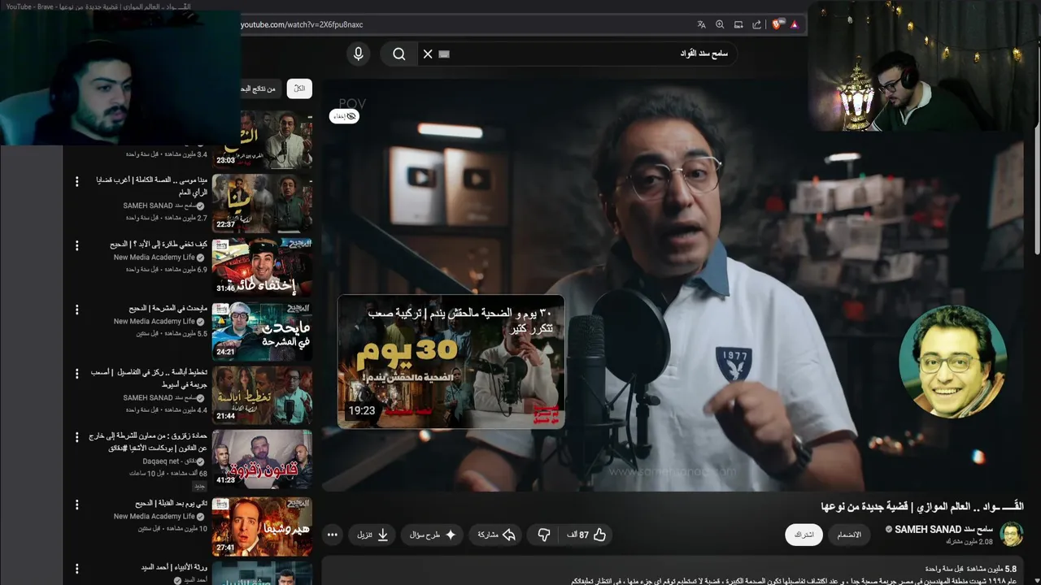Click the main video player to pause
1041x585 pixels.
coord(672,284)
